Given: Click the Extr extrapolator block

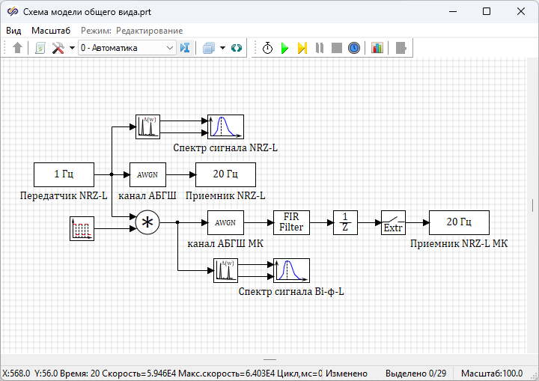Looking at the screenshot, I should tap(393, 222).
